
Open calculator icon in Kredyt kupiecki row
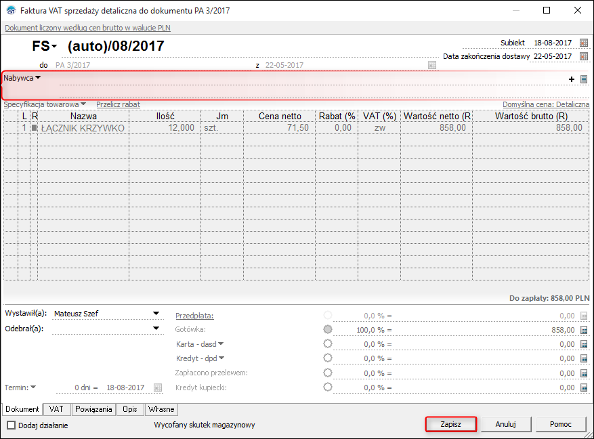[x=584, y=388]
